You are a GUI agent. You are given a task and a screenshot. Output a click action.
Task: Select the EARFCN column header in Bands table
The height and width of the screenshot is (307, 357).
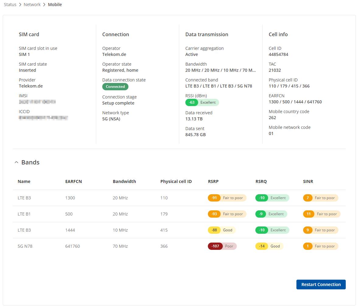(73, 181)
